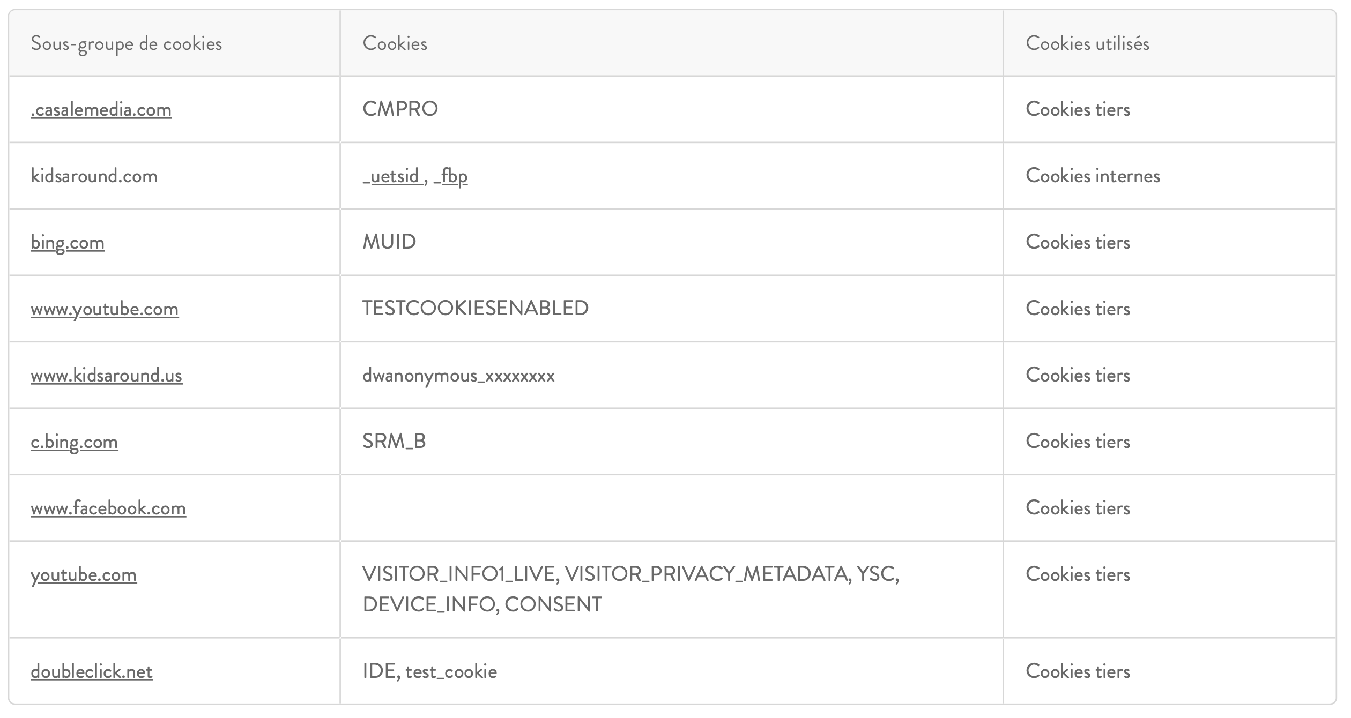Click the doubleclick.net link
1351x718 pixels.
pyautogui.click(x=92, y=672)
